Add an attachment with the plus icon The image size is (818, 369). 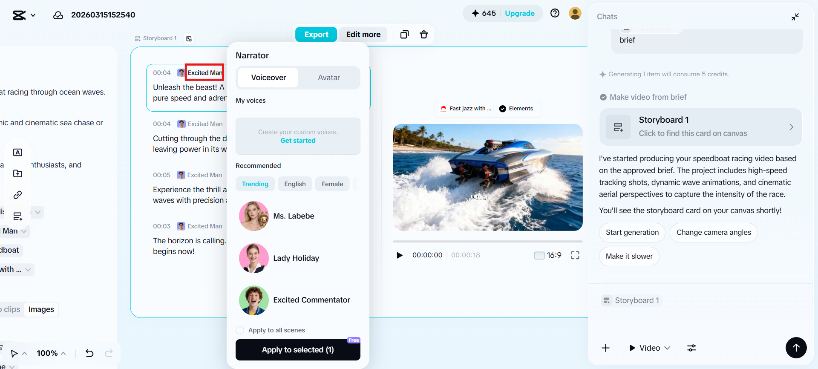(605, 348)
